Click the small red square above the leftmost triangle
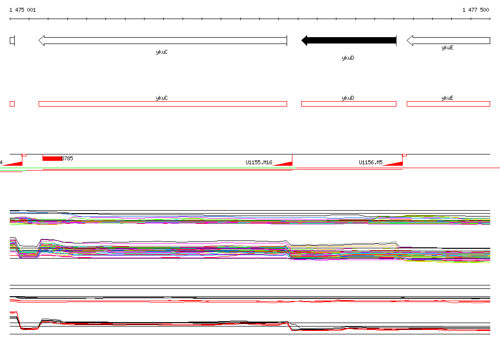This screenshot has width=500, height=349. click(x=24, y=155)
